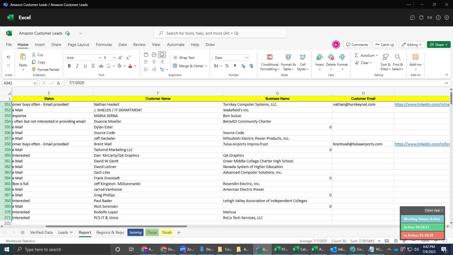Open Nathan Haskell's LinkedIn link

tap(422, 104)
